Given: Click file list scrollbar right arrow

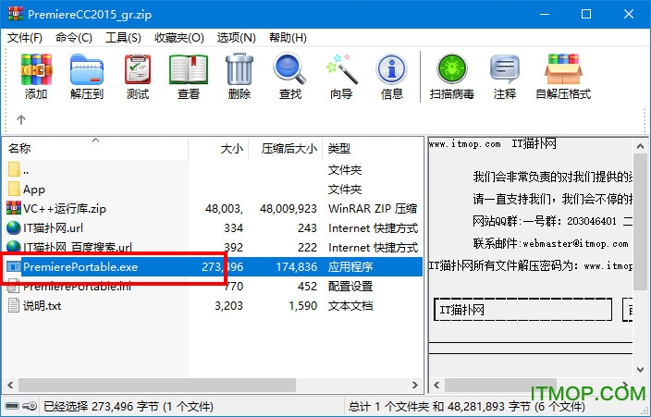Looking at the screenshot, I should 415,385.
